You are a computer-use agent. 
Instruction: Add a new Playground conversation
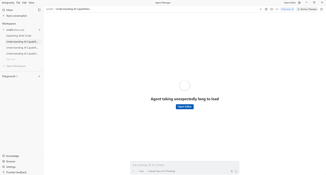point(39,76)
